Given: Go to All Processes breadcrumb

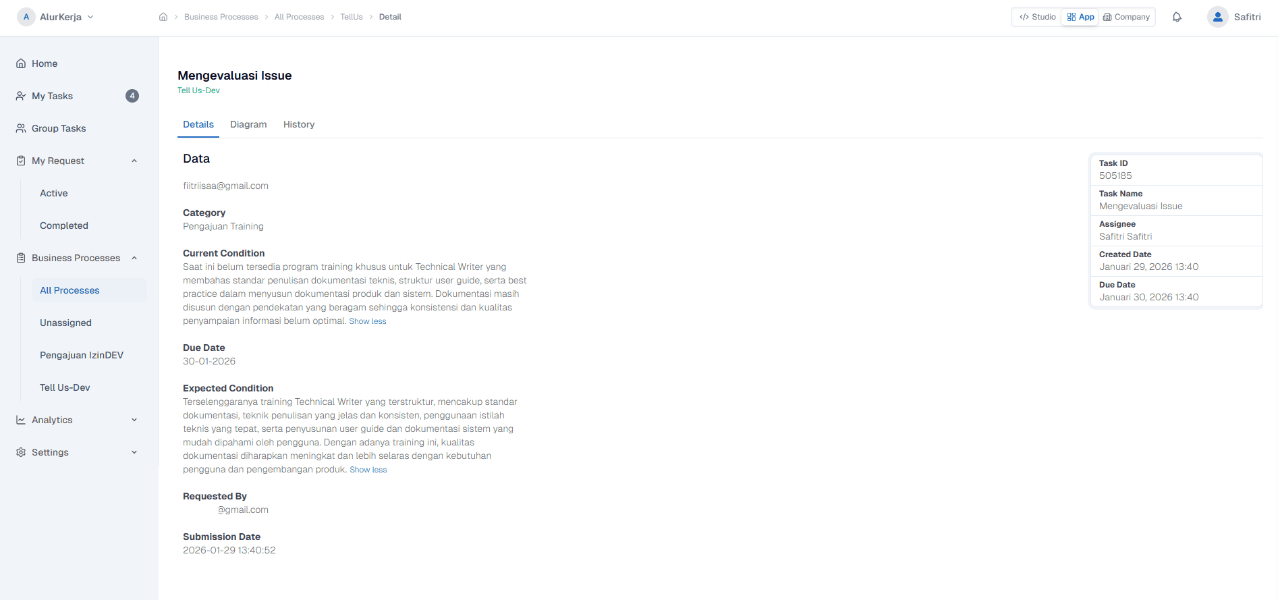Looking at the screenshot, I should 299,17.
